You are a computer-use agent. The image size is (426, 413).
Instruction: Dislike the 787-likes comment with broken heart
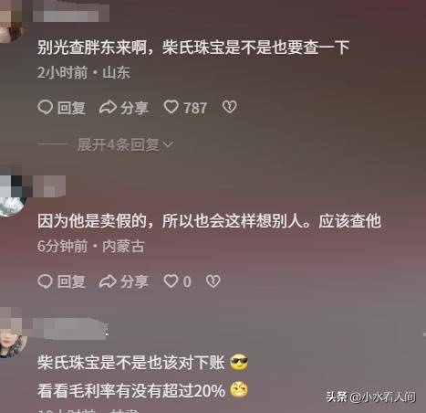pos(229,107)
